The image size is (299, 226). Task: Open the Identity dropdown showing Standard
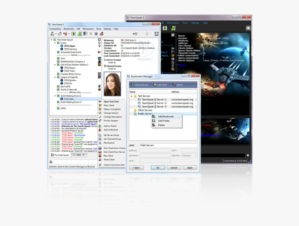coord(189,156)
